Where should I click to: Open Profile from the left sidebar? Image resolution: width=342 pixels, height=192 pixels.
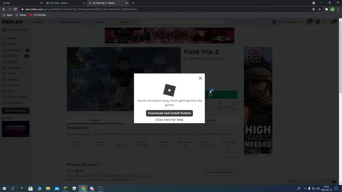coord(10,44)
